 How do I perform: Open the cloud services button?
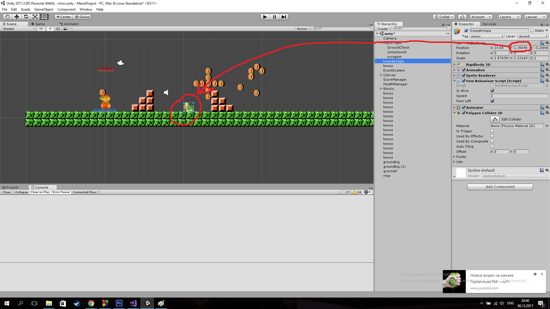click(x=462, y=17)
